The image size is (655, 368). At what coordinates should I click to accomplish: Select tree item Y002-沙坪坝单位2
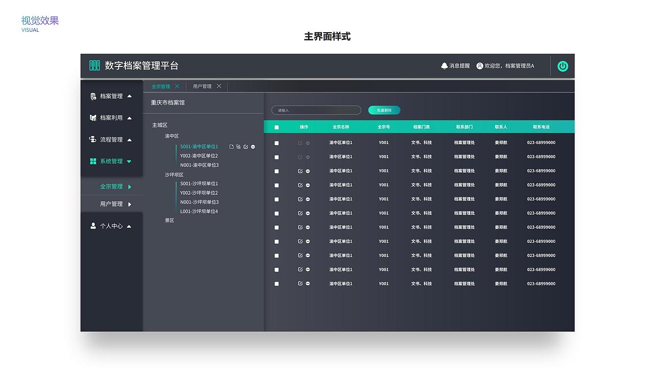199,193
